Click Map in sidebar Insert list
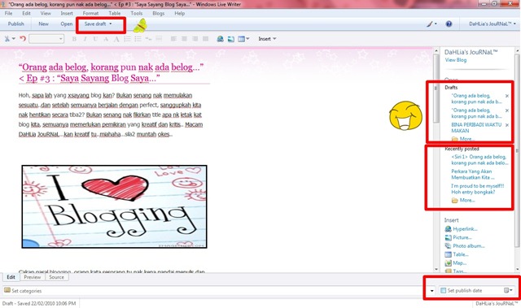 point(456,263)
